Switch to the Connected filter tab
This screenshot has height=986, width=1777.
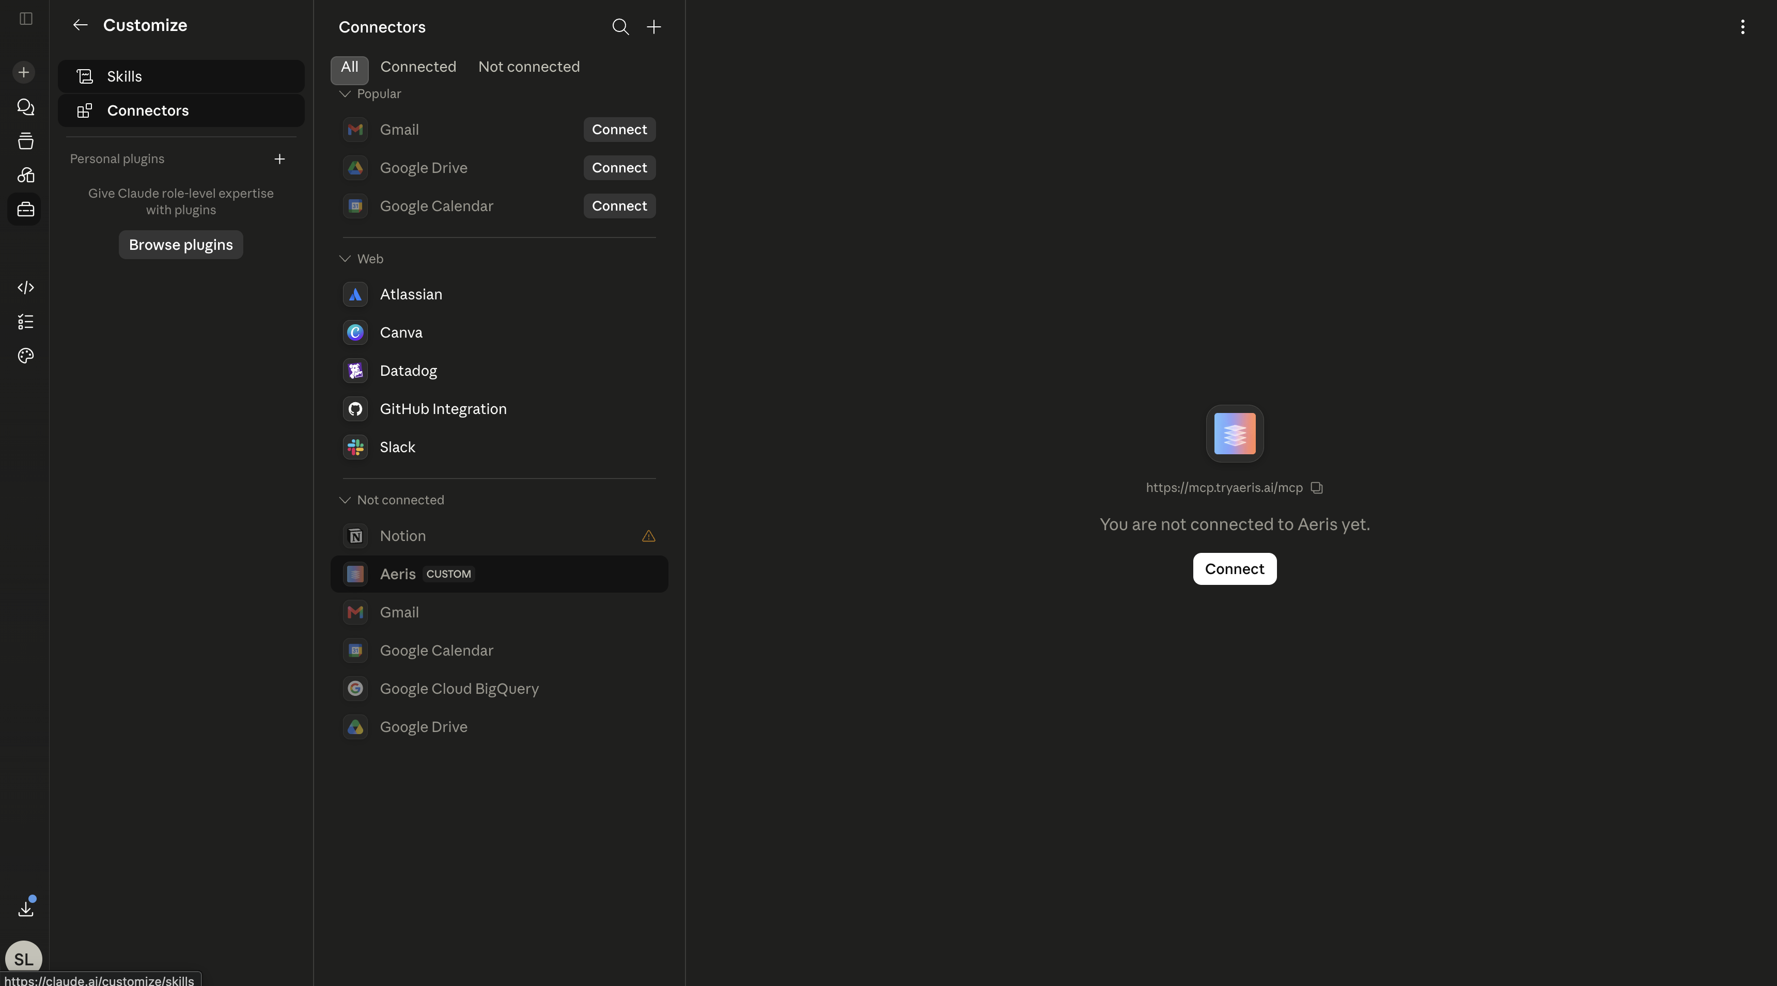click(x=418, y=67)
